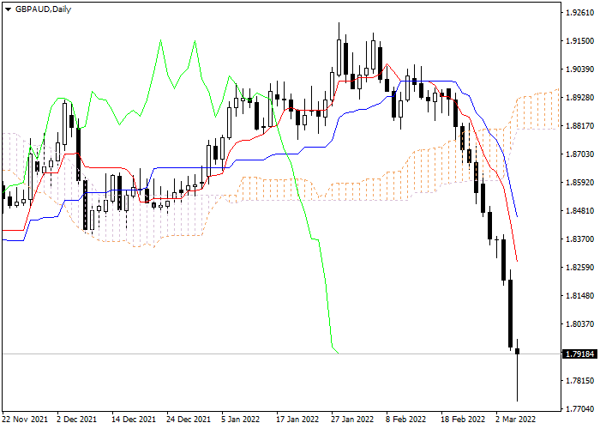Click the 2 Mar 2022 date label
The image size is (600, 429).
point(516,419)
